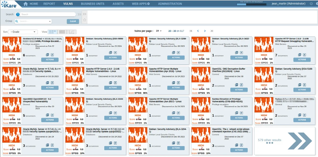
Task: Open Actions for Debian Advisory DLA-3103-1 card
Action: pyautogui.click(x=113, y=118)
